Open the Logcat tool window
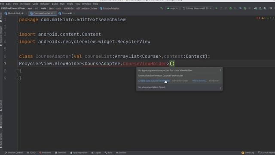Image resolution: width=275 pixels, height=155 pixels. point(96,152)
